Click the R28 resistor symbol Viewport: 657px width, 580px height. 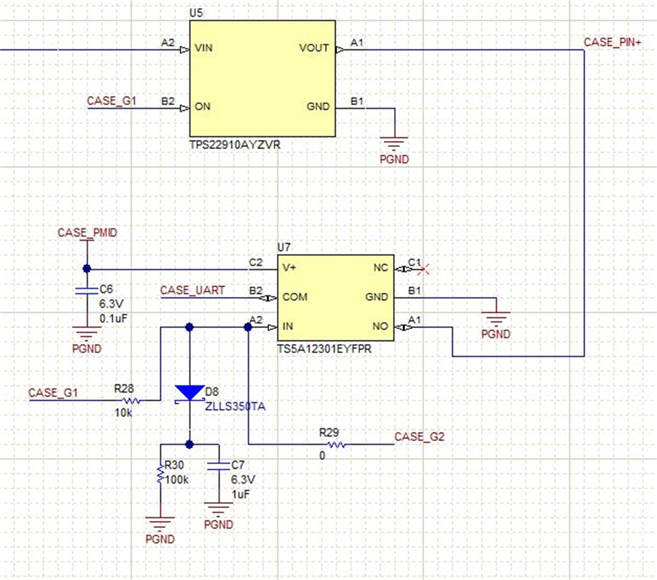132,401
